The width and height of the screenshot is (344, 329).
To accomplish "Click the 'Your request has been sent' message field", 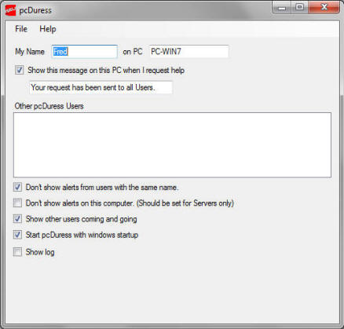I will click(101, 87).
